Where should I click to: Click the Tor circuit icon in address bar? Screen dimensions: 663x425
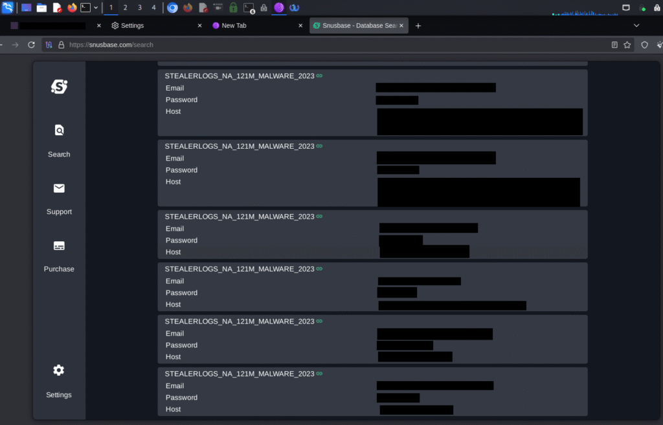point(49,45)
